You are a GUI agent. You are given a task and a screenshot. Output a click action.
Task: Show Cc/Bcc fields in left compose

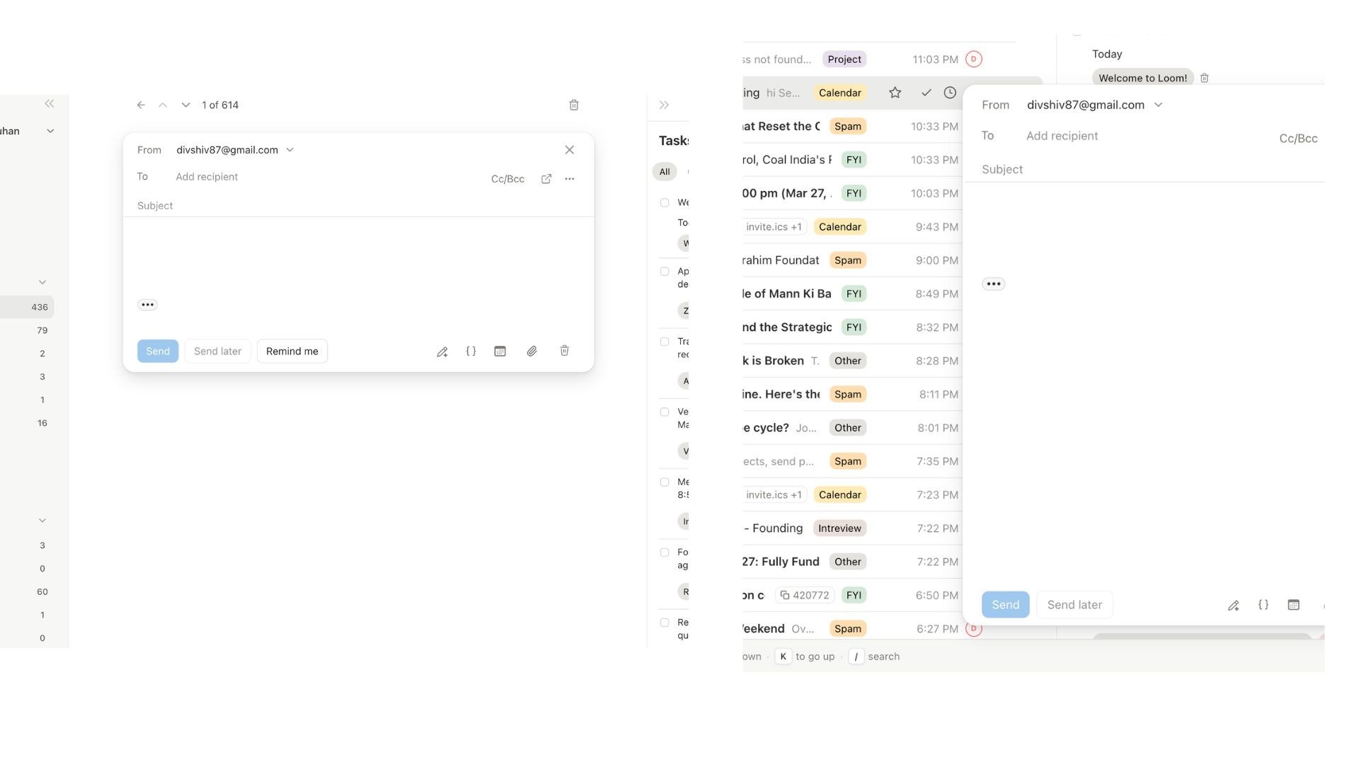[x=508, y=179]
